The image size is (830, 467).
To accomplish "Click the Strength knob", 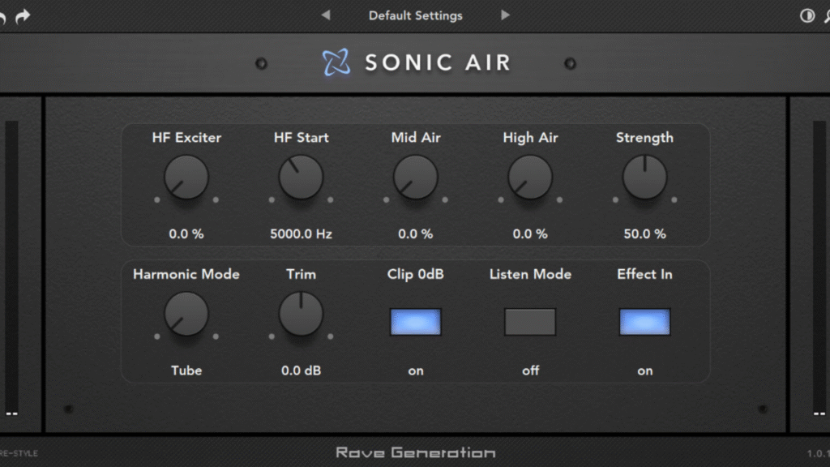I will (x=644, y=178).
